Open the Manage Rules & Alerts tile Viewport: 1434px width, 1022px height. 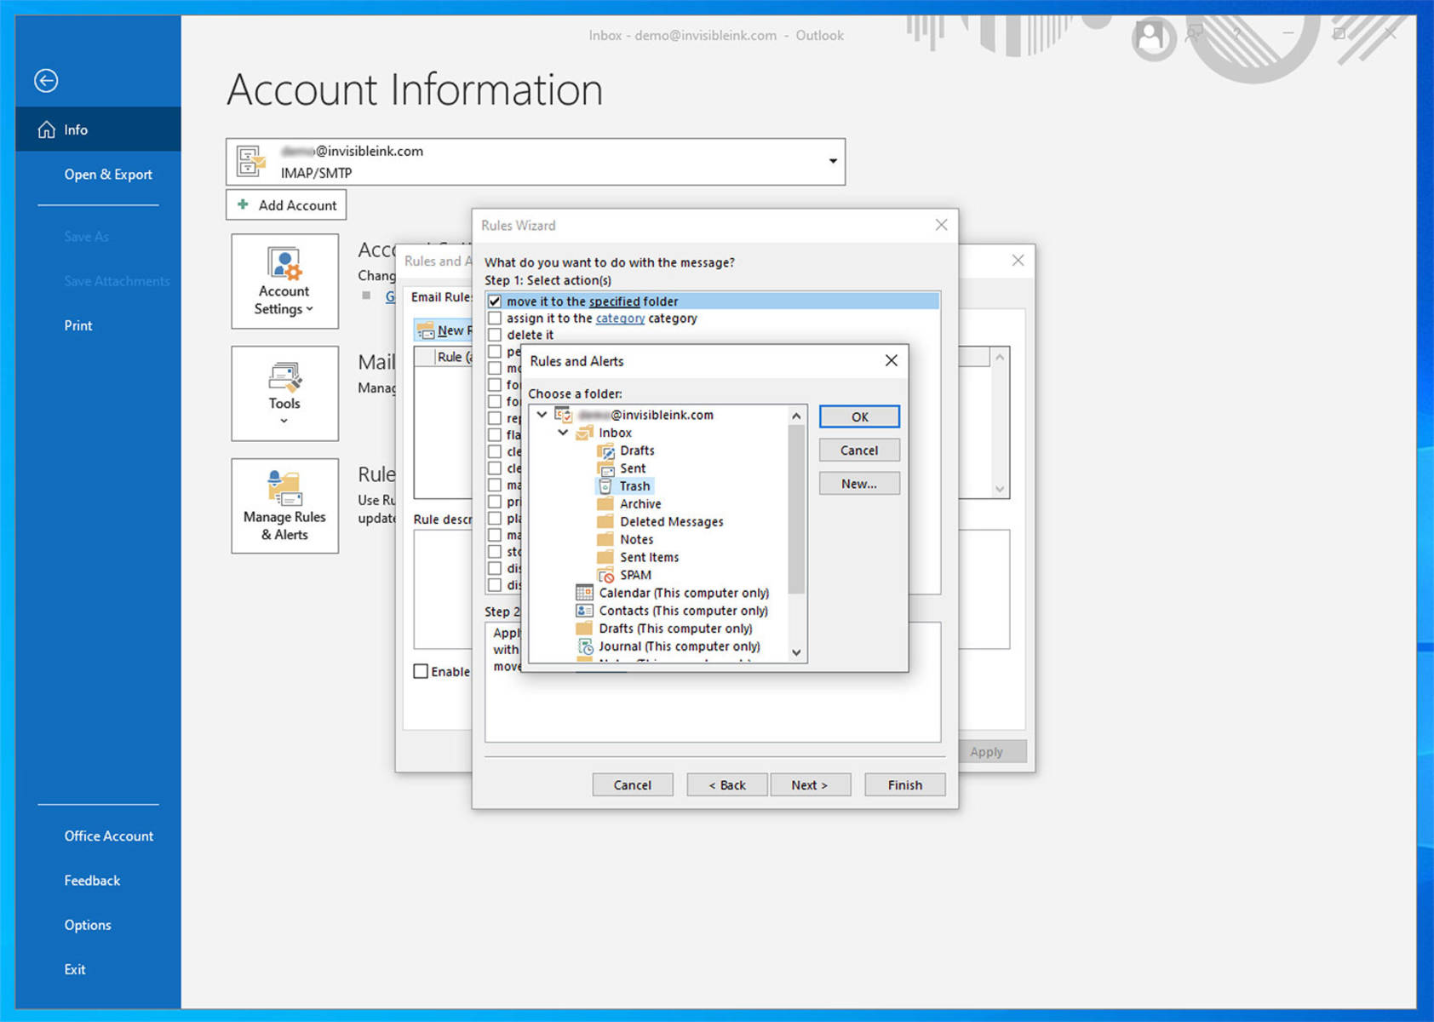pyautogui.click(x=284, y=506)
